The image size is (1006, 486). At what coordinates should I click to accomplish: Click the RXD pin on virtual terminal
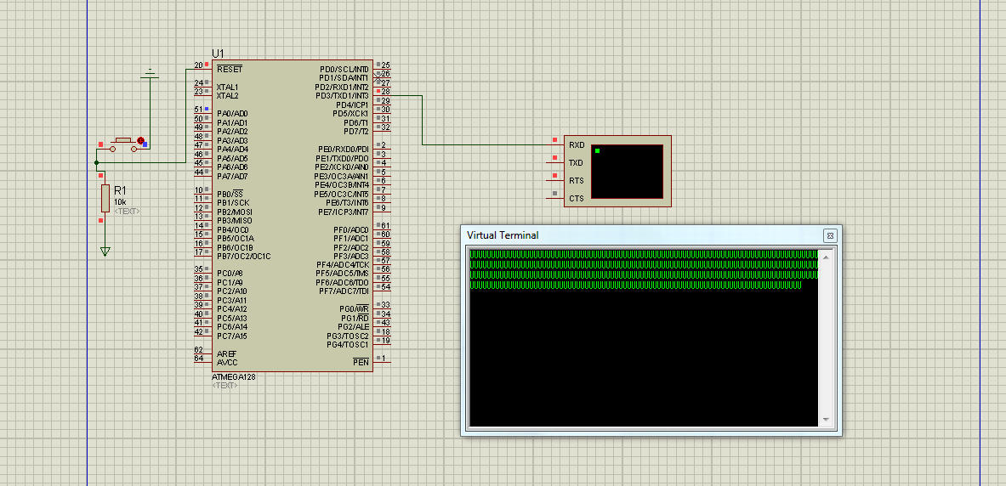point(577,145)
